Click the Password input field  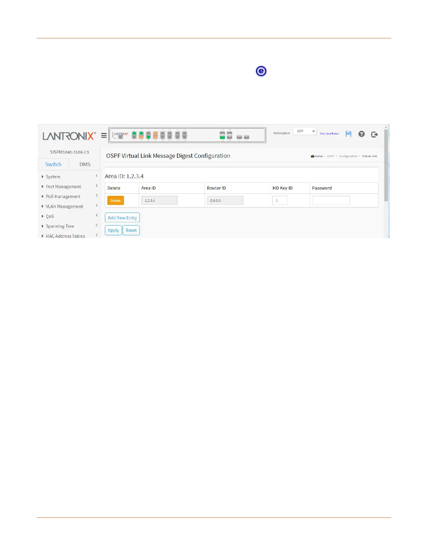point(331,201)
